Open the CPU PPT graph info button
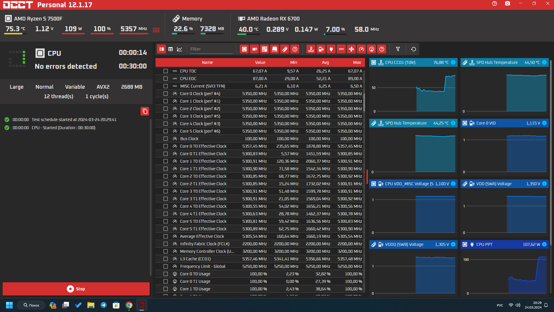Screen dimensions: 554x312 point(544,244)
